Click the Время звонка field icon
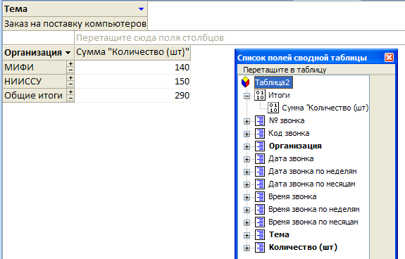The height and width of the screenshot is (259, 405). coord(260,196)
